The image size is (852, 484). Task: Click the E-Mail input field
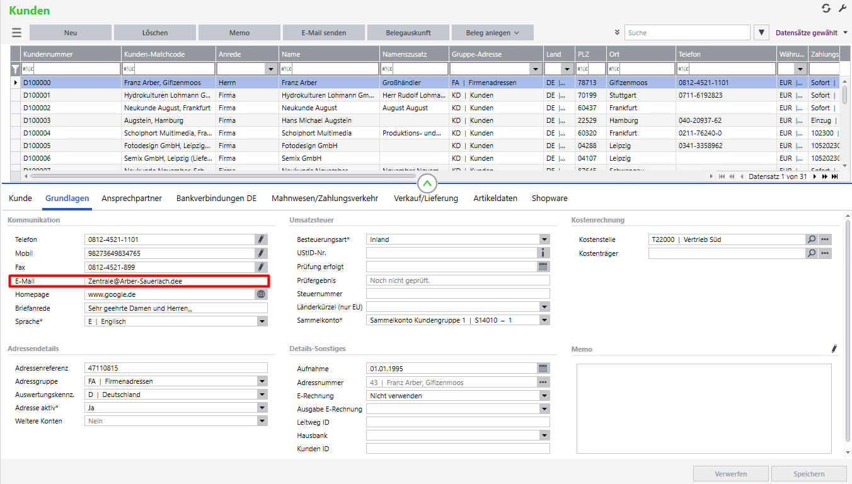click(x=176, y=281)
